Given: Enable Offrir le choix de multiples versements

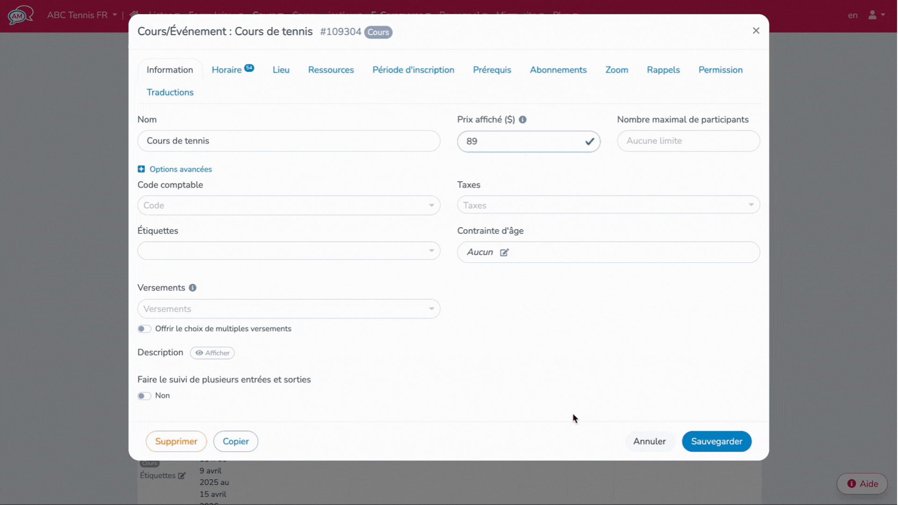Looking at the screenshot, I should [x=144, y=329].
